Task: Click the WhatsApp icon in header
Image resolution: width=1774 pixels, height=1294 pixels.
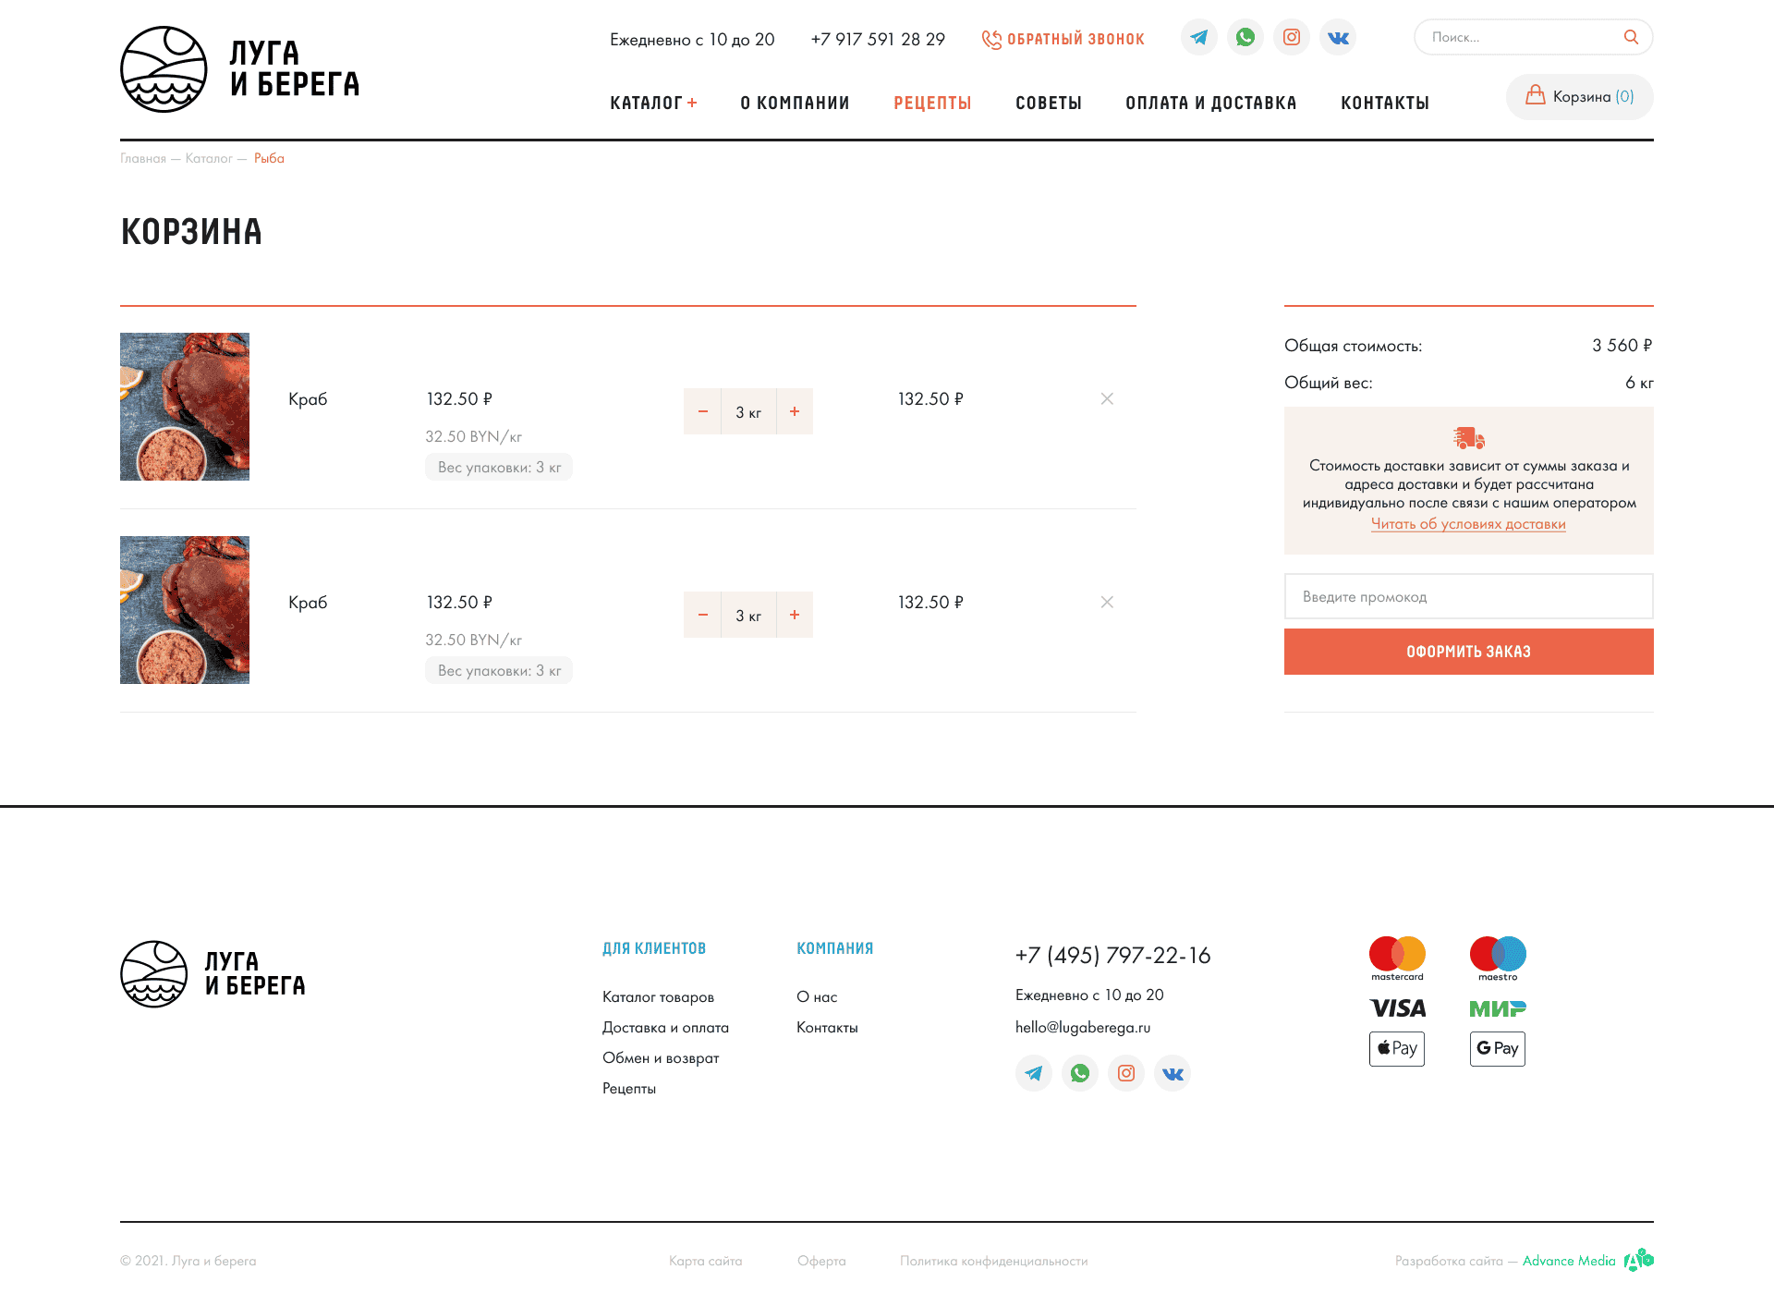Action: pos(1245,38)
